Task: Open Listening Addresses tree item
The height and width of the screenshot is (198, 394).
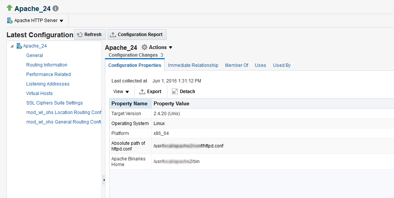Action: (x=48, y=84)
